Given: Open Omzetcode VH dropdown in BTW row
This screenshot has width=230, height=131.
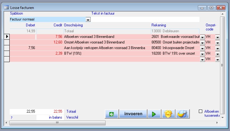Looking at the screenshot, I should click(217, 54).
